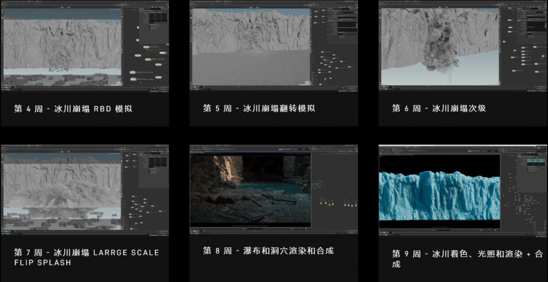Open the Week 6 glacier secondary collapse thumbnail
This screenshot has height=282, width=548.
pyautogui.click(x=463, y=46)
